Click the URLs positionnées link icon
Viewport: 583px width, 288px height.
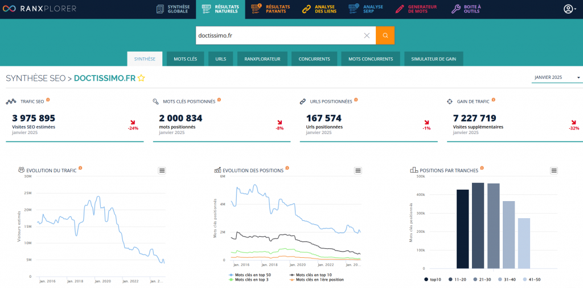303,101
